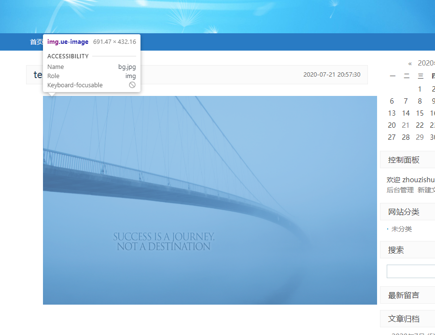Select calendar day 15

[x=420, y=113]
